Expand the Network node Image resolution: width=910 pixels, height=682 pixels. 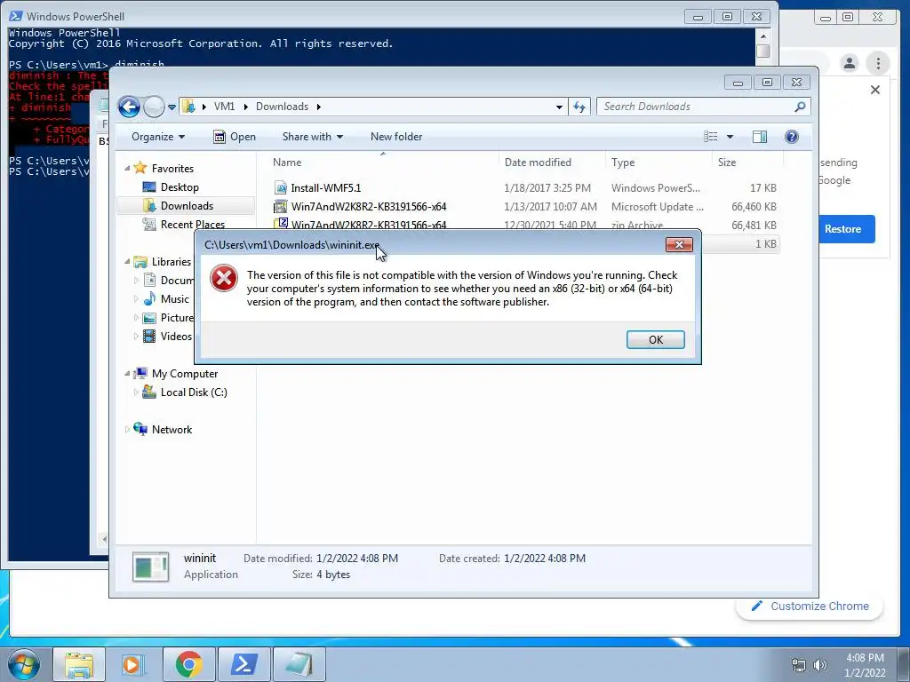[x=127, y=430]
